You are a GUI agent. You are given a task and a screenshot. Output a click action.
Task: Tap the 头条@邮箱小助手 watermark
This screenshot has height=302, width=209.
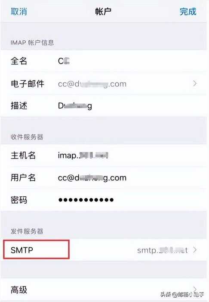182,294
